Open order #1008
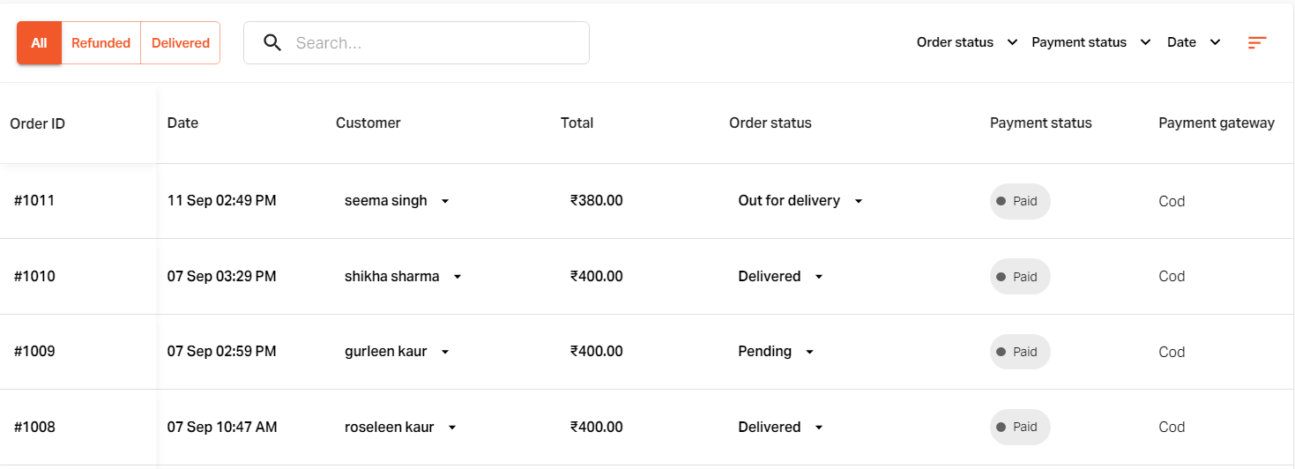This screenshot has height=469, width=1295. (34, 428)
